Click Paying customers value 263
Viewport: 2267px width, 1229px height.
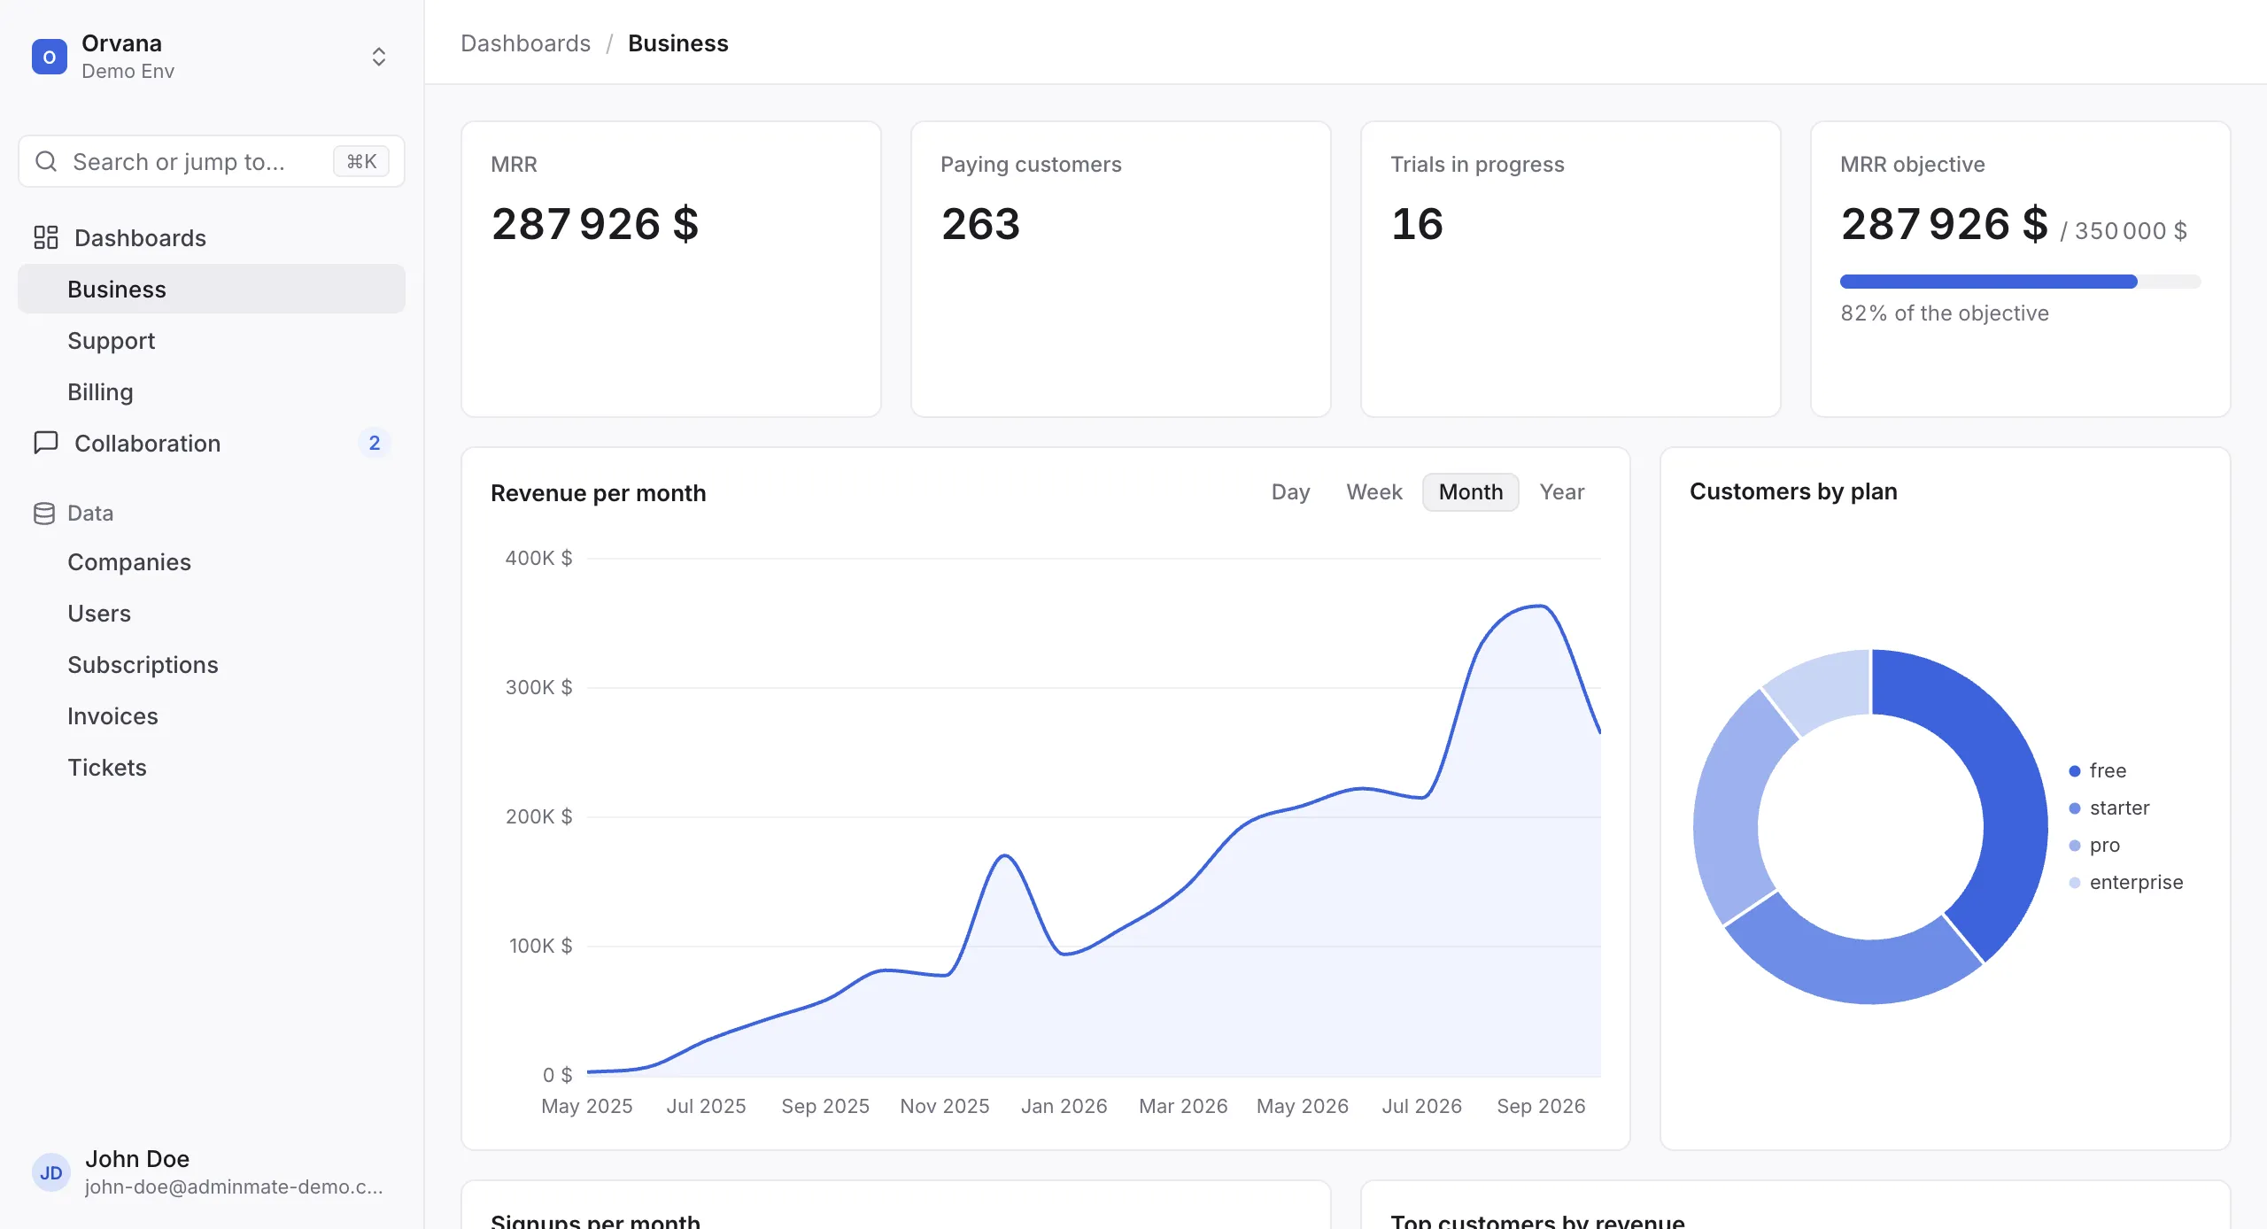pyautogui.click(x=980, y=223)
